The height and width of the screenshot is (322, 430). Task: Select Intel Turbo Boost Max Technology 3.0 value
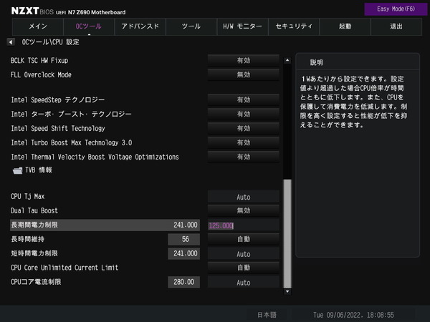[243, 142]
